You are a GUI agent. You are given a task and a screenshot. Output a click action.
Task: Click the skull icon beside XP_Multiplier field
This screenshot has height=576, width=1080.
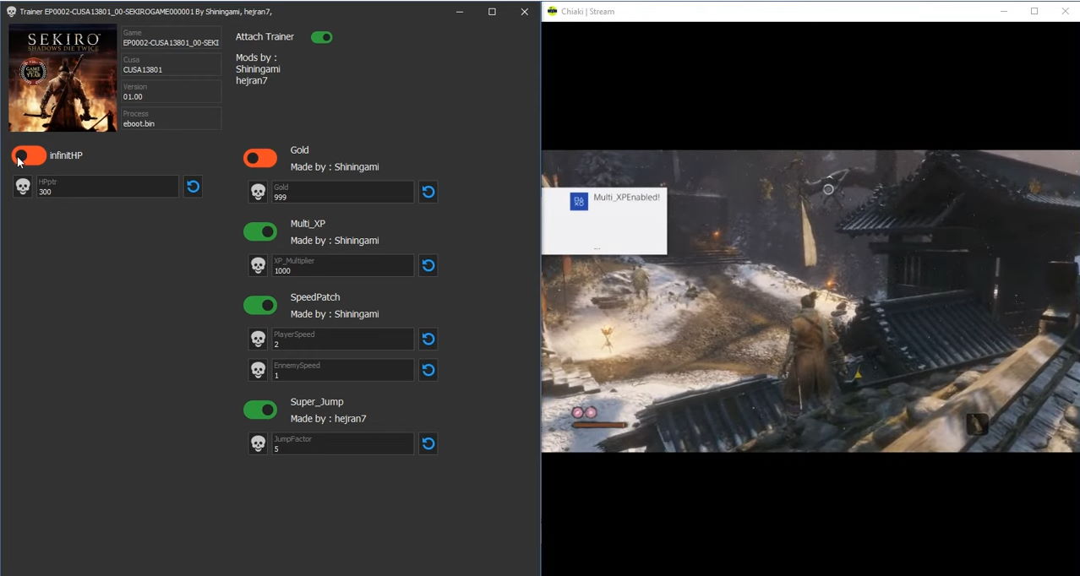coord(258,265)
